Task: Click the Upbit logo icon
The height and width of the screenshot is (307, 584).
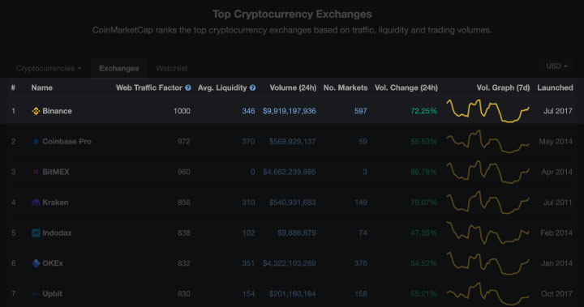Action: (x=36, y=293)
